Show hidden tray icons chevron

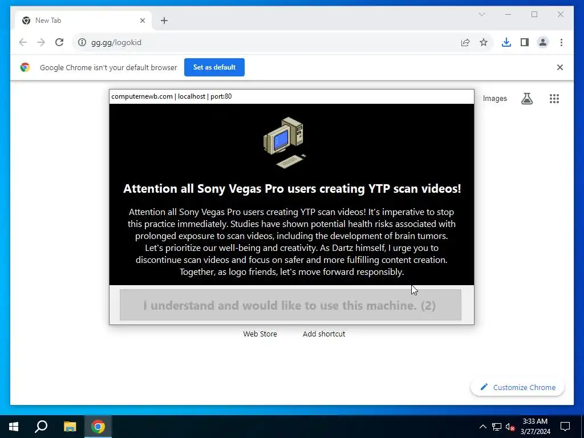[482, 427]
